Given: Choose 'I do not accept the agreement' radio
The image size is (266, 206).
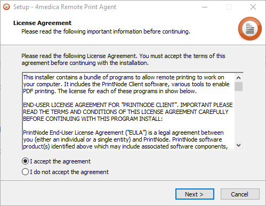Looking at the screenshot, I should coord(25,172).
